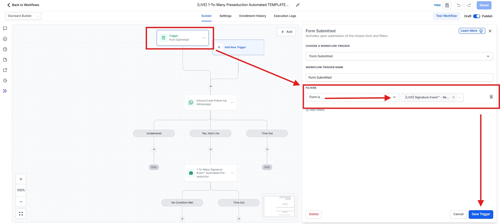Click the pencil icon to rename workflow
500x224 pixels.
[x=298, y=5]
